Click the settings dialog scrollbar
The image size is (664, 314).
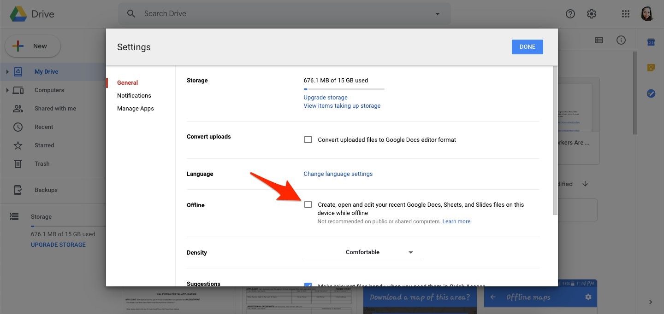pyautogui.click(x=555, y=140)
